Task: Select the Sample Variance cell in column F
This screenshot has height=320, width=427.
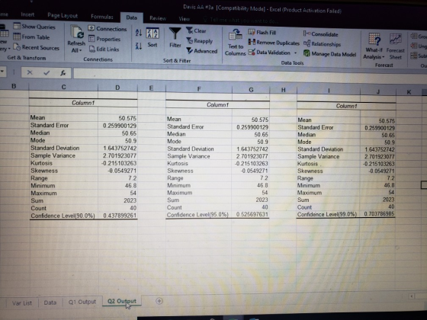Action: (199, 156)
